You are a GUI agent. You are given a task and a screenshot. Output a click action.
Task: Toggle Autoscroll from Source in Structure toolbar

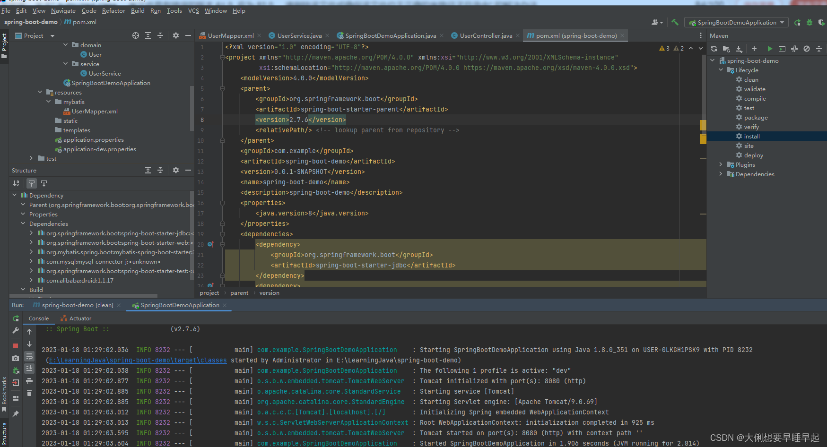pyautogui.click(x=44, y=183)
